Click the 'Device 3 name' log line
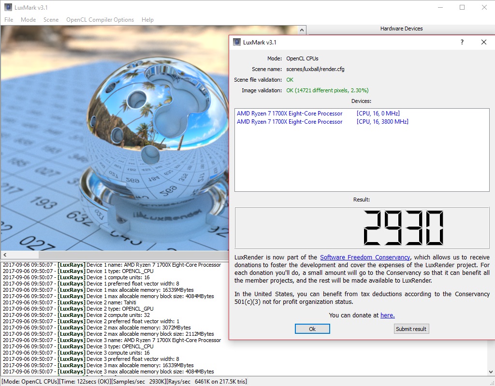The width and height of the screenshot is (495, 386). [112, 340]
